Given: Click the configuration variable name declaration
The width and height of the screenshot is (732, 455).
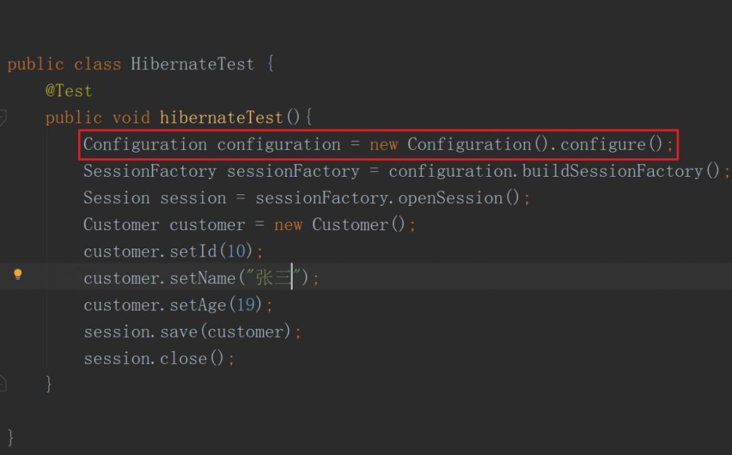Looking at the screenshot, I should pos(279,144).
